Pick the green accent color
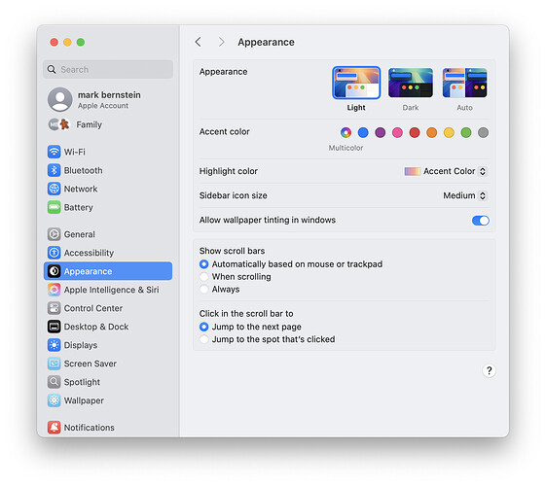Screen dimensions: 546x486 [x=466, y=132]
